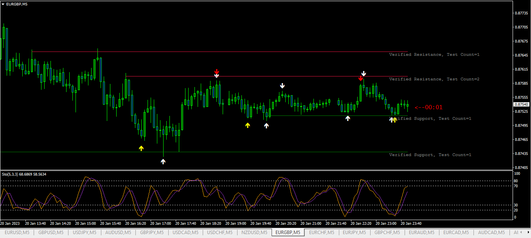Screen dimensions: 531x238
Task: Click the lowest Verified Support, Test Count=1 label
Action: click(430, 155)
